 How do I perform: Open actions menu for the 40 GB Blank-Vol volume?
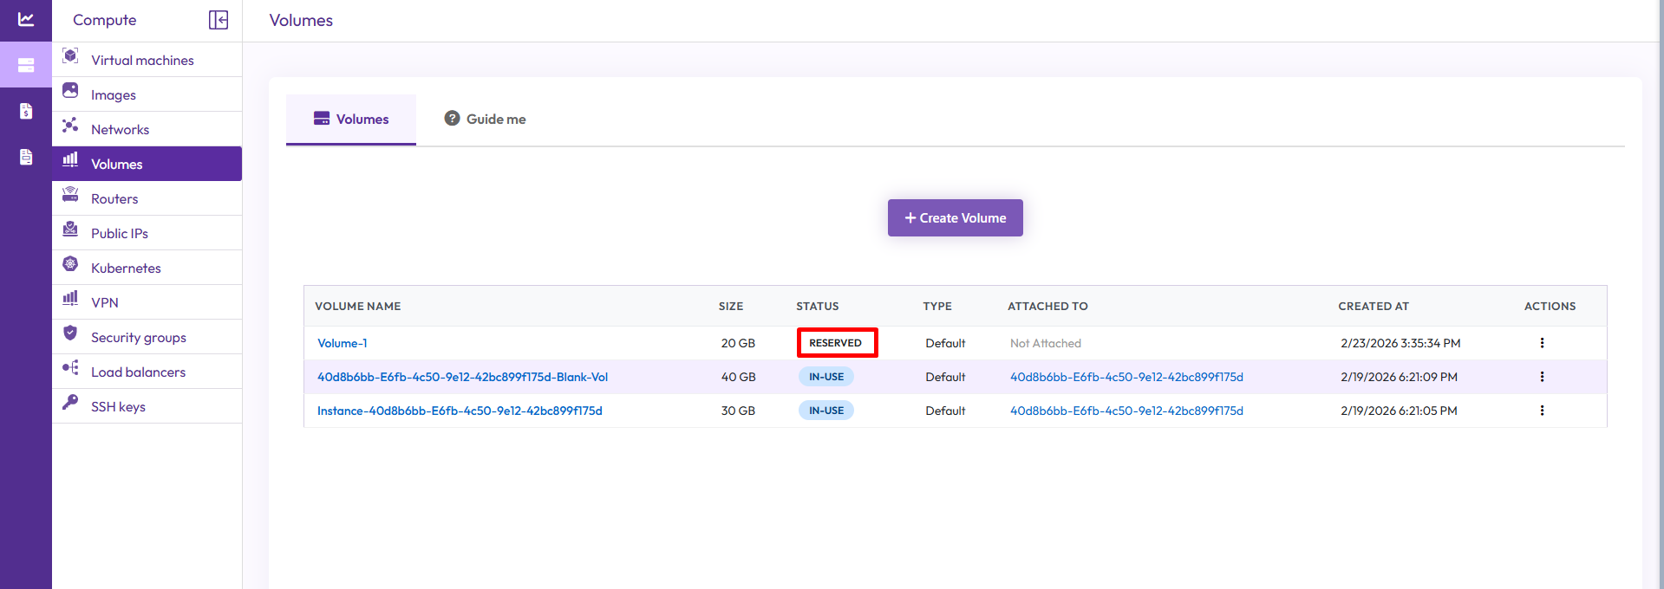pos(1542,377)
